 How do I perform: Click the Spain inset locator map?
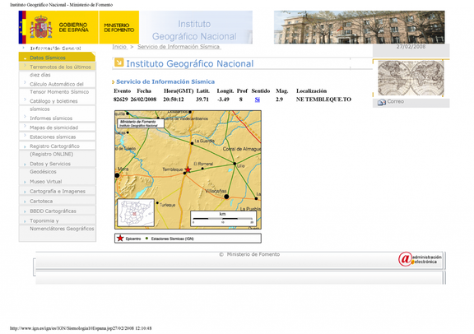[136, 213]
